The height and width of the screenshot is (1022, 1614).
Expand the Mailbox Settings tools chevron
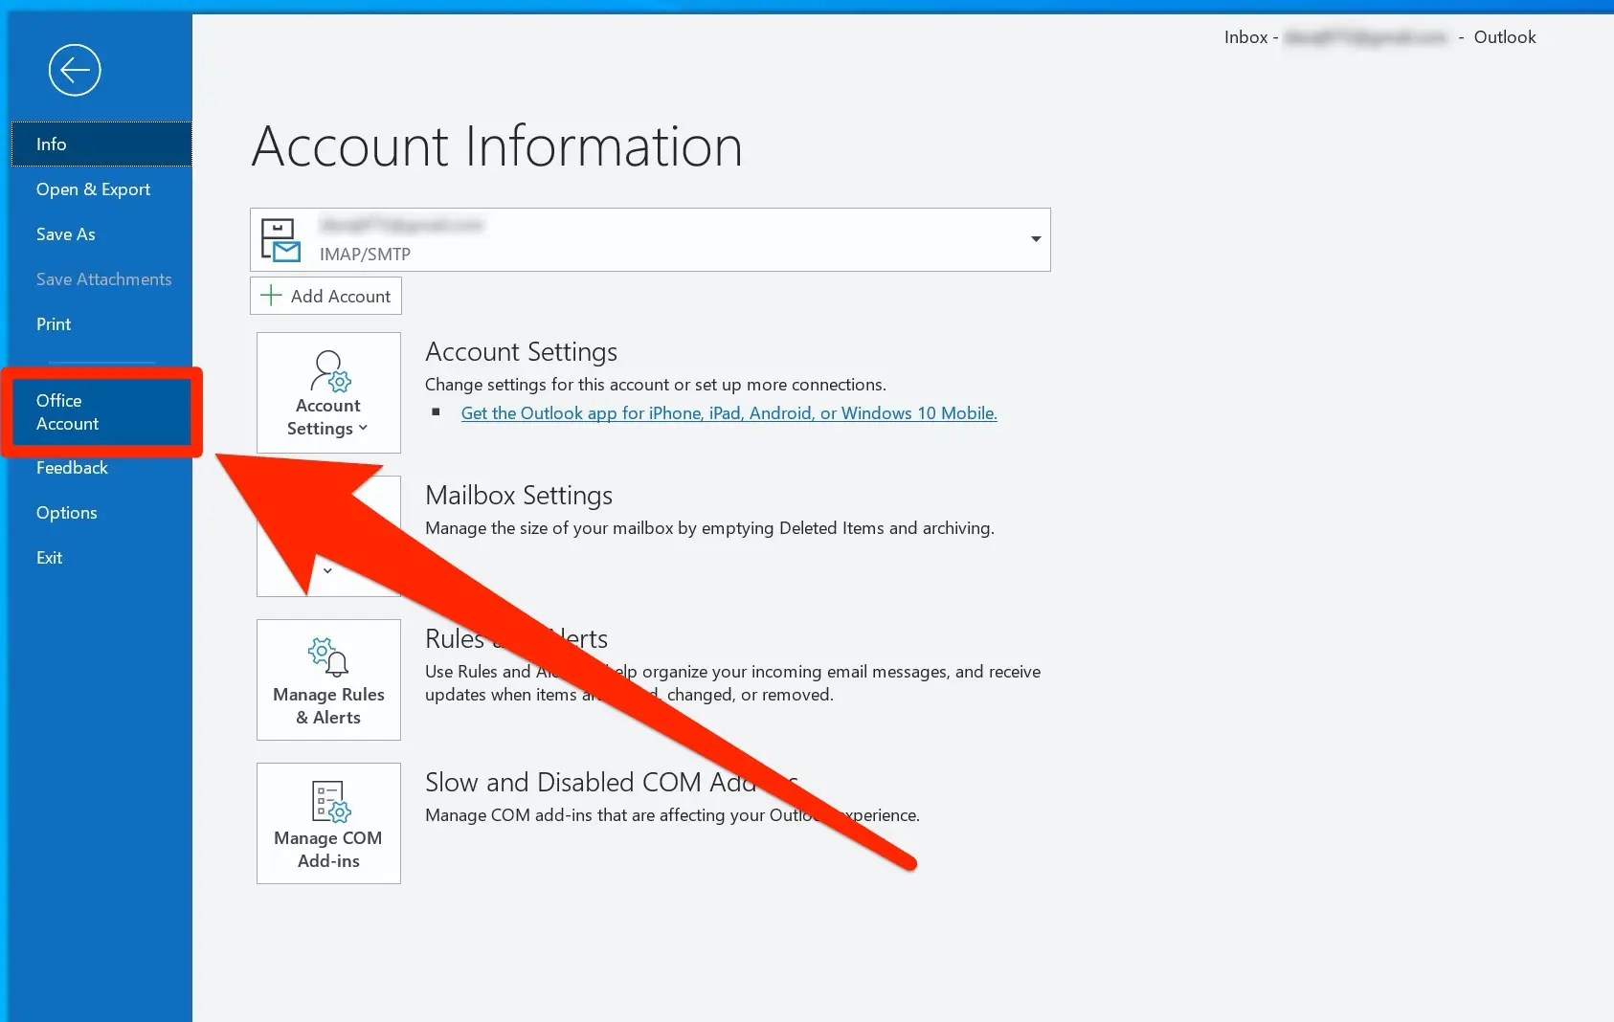click(327, 570)
